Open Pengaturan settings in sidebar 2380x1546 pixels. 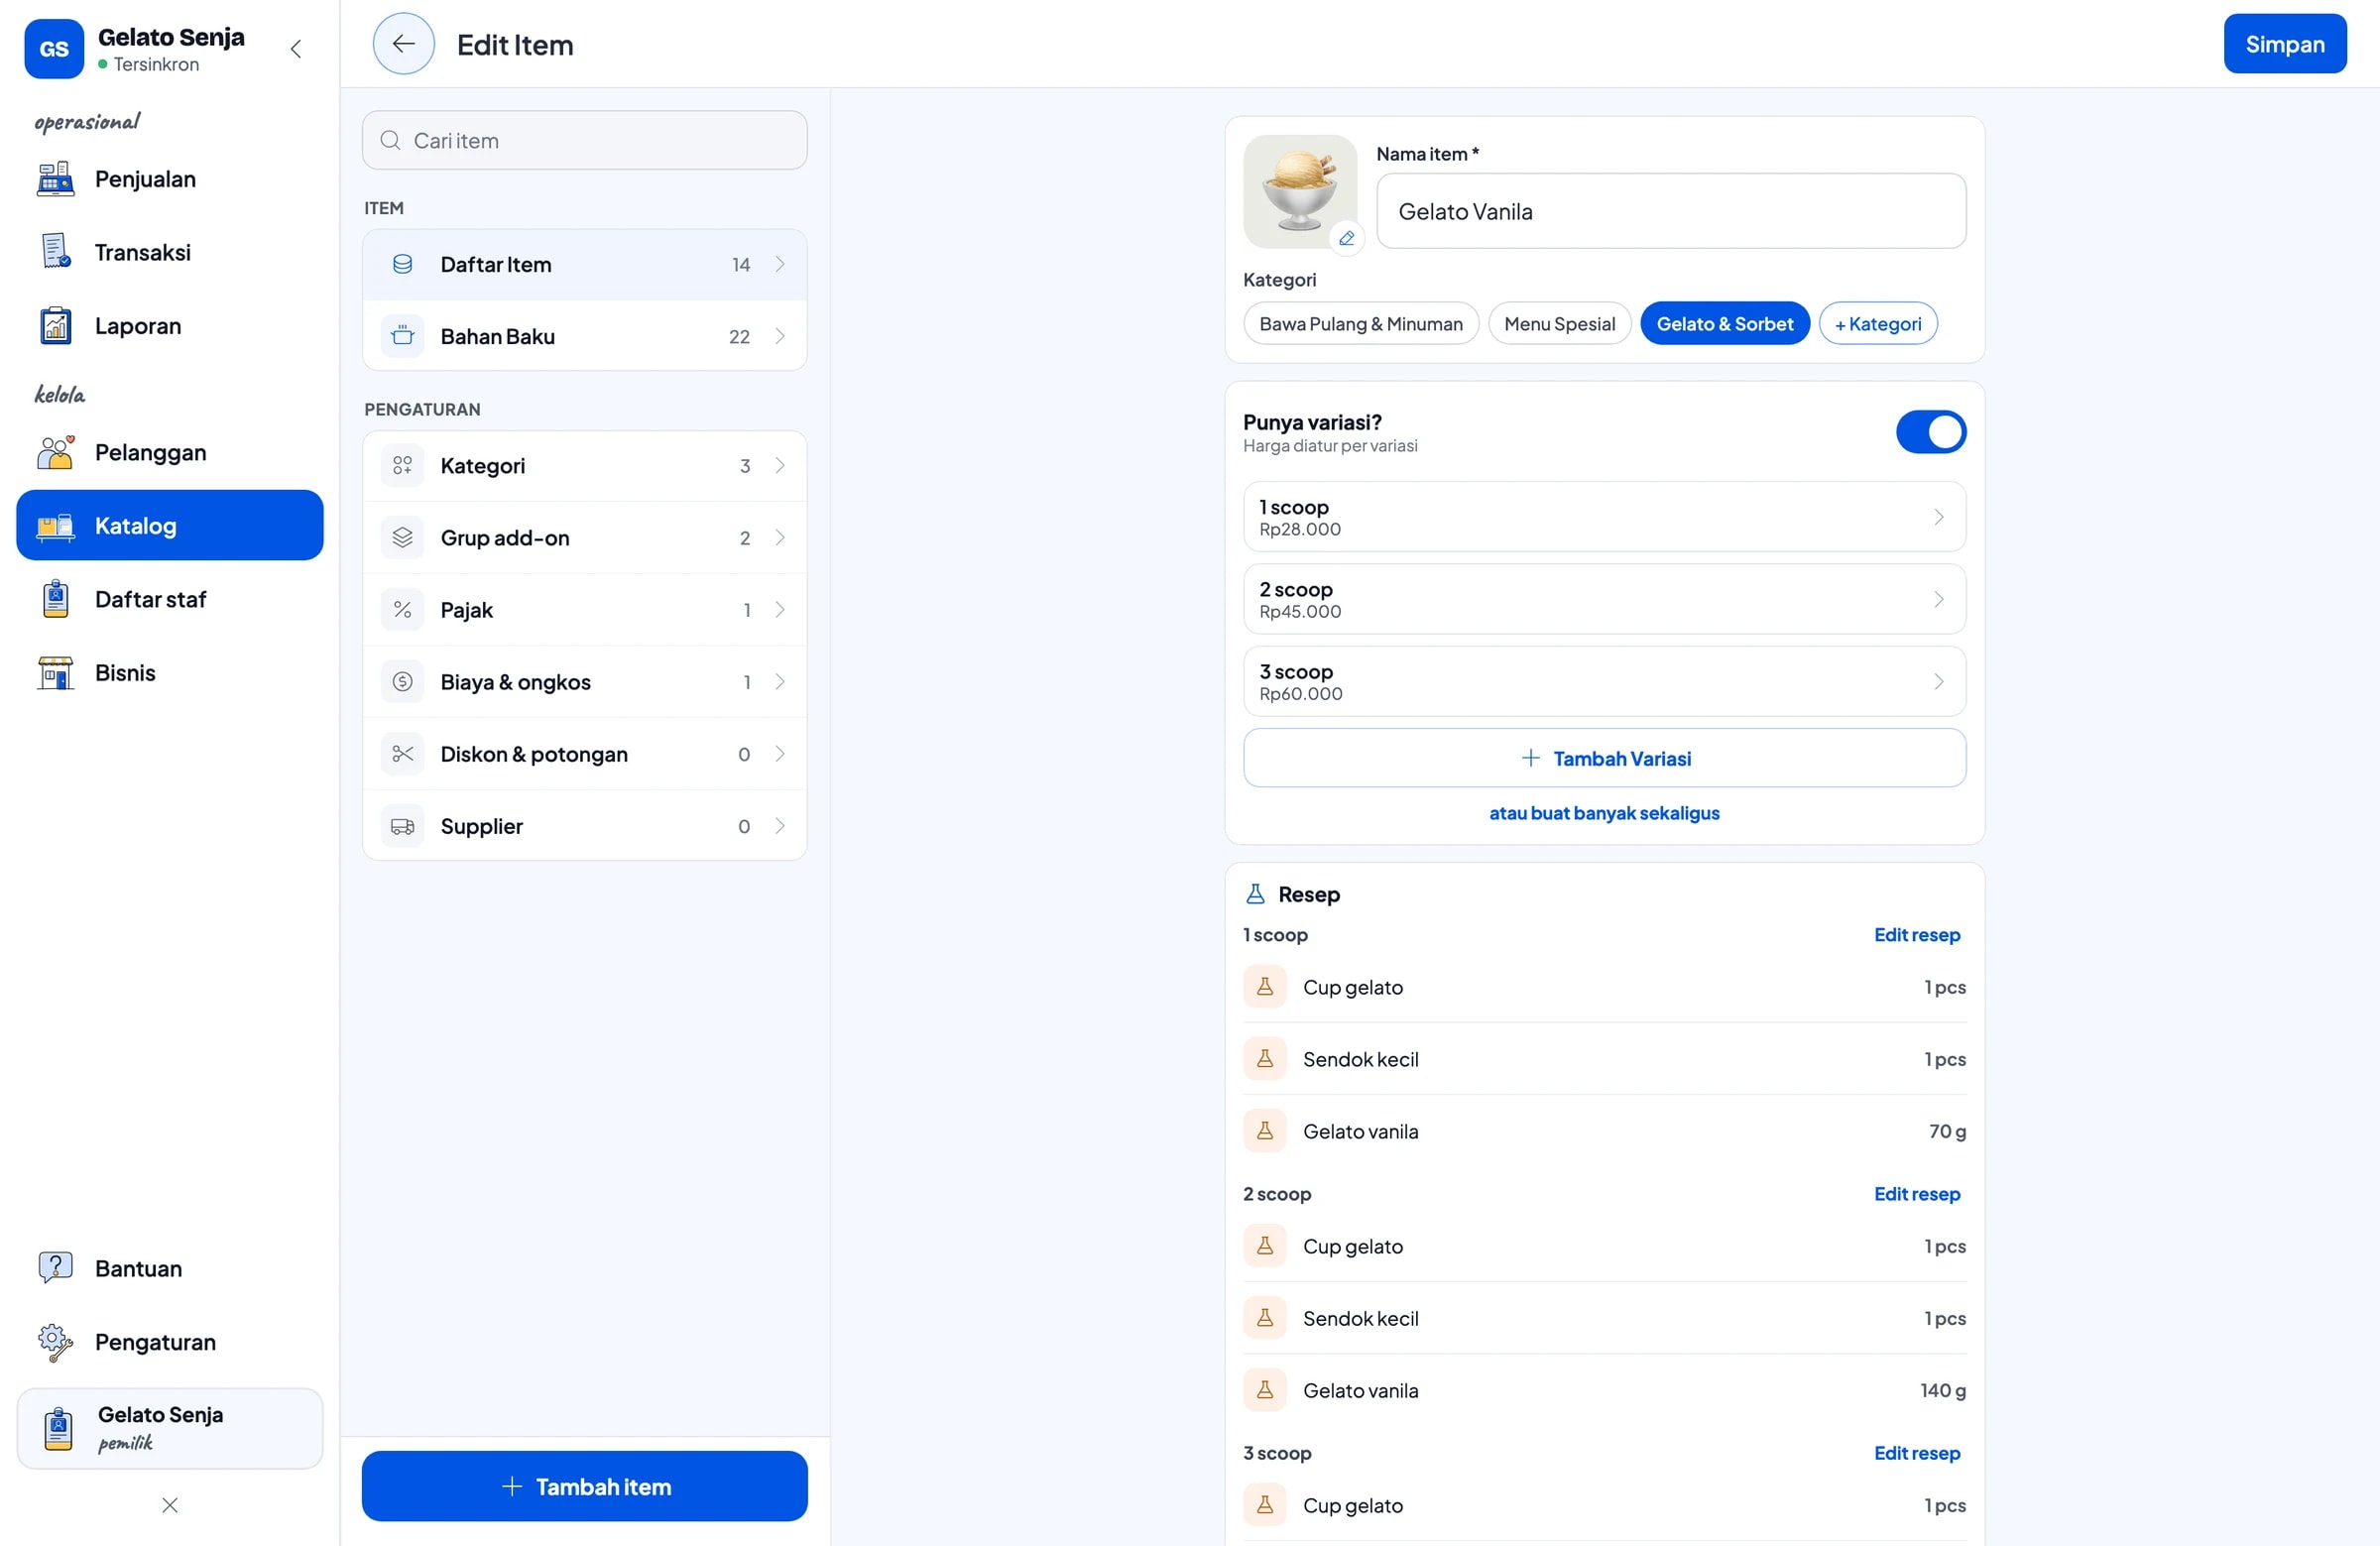pos(170,1341)
